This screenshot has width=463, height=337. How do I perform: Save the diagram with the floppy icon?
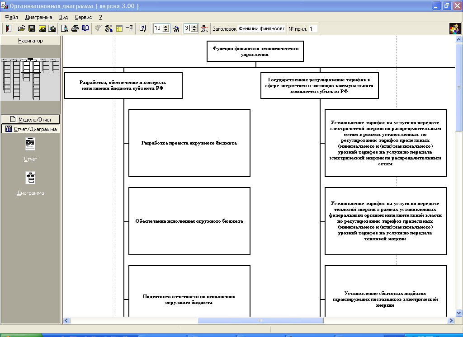(x=32, y=28)
